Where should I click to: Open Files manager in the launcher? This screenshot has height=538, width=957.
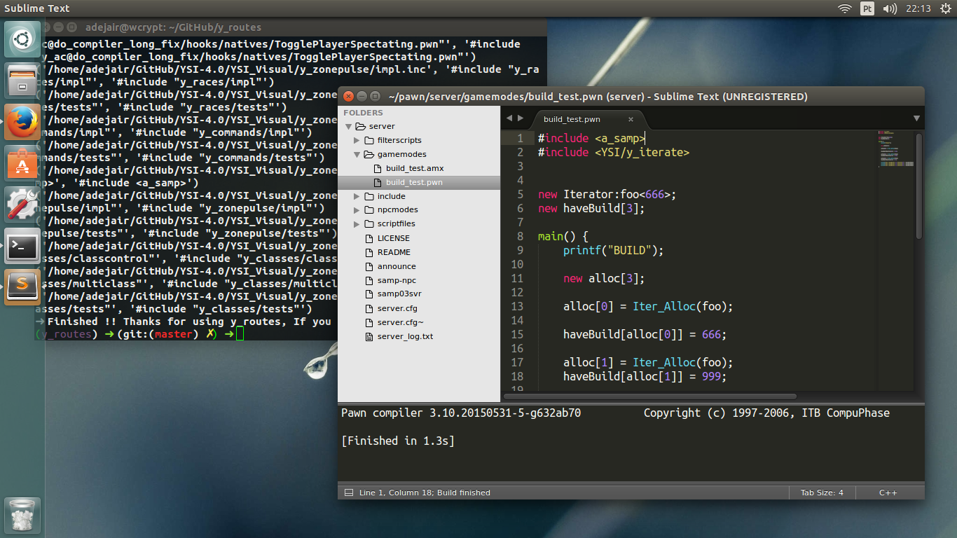click(22, 81)
